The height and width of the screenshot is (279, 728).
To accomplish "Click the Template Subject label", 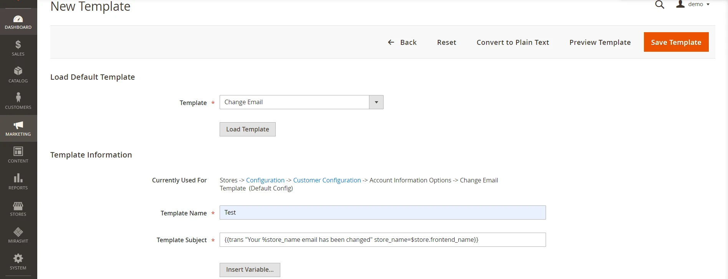I will point(182,240).
